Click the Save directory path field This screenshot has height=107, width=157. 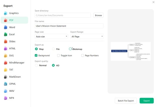point(63,15)
